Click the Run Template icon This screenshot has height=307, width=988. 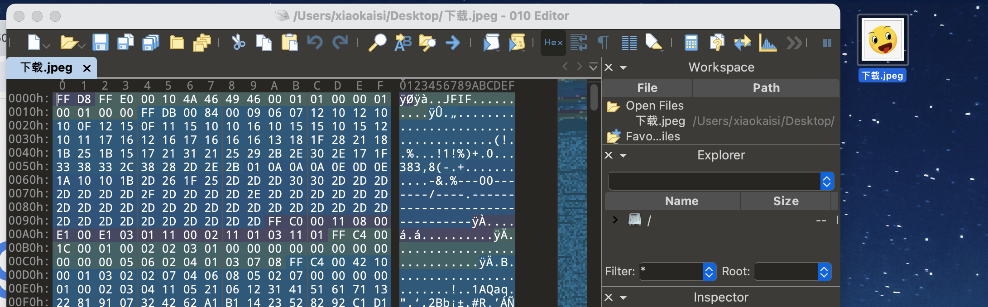tap(517, 43)
